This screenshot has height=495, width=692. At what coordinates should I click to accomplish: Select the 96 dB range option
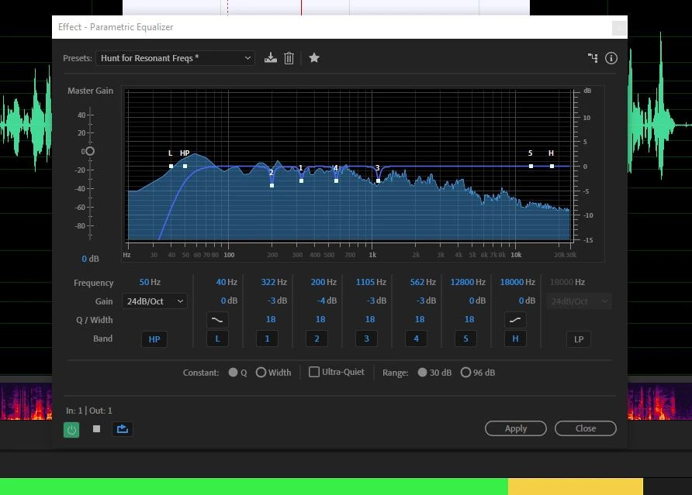[x=465, y=372]
